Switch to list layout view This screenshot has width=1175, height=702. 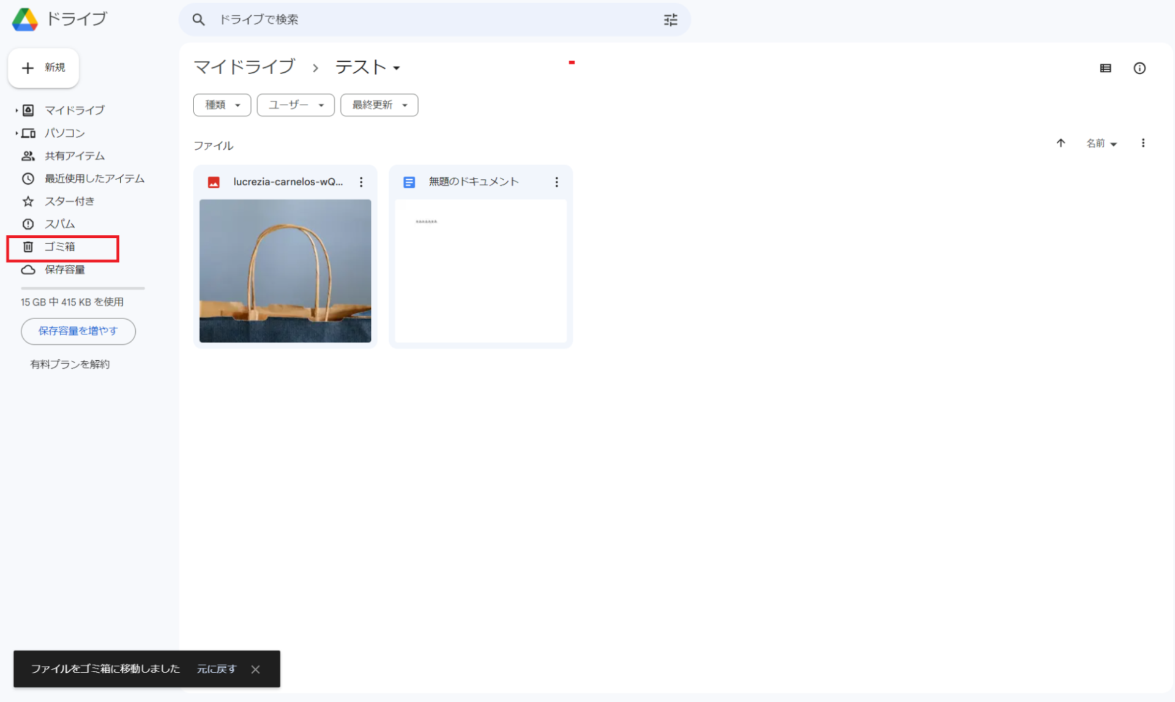point(1105,68)
